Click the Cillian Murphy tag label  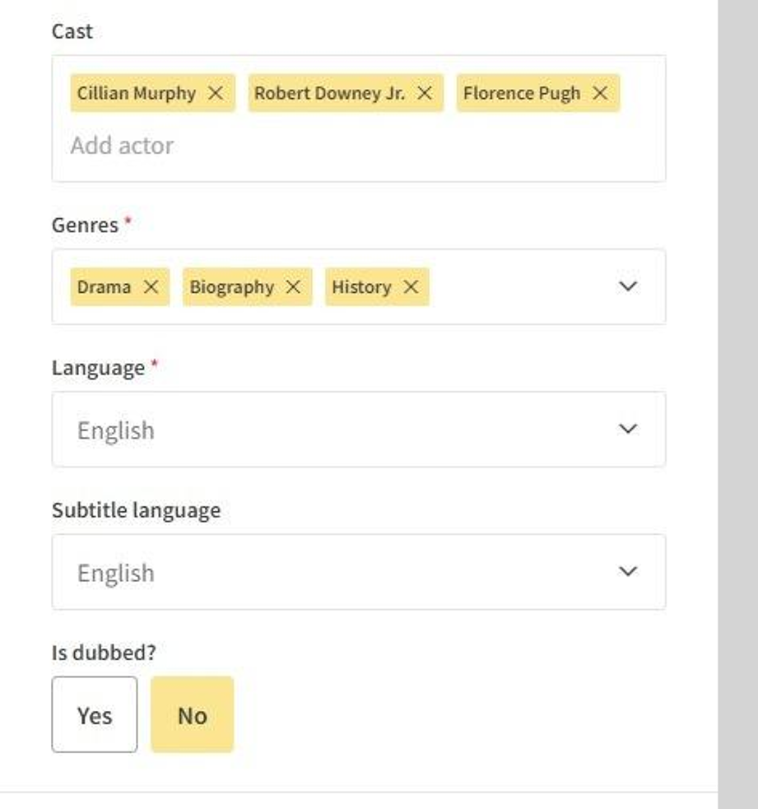[137, 93]
